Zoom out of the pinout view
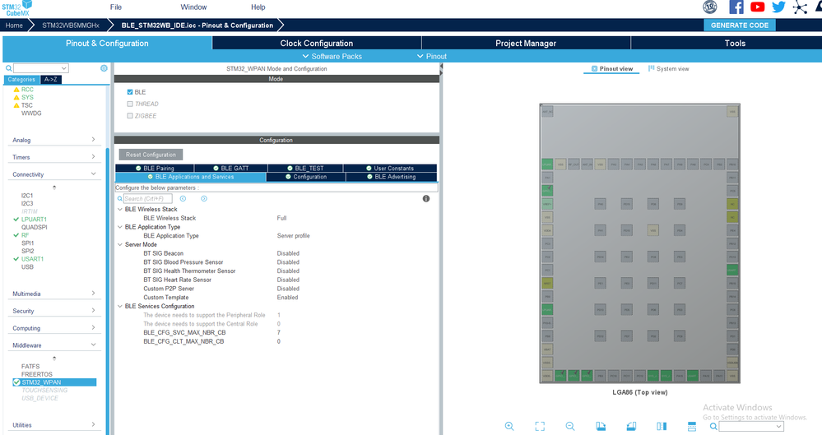The width and height of the screenshot is (822, 435). [570, 426]
